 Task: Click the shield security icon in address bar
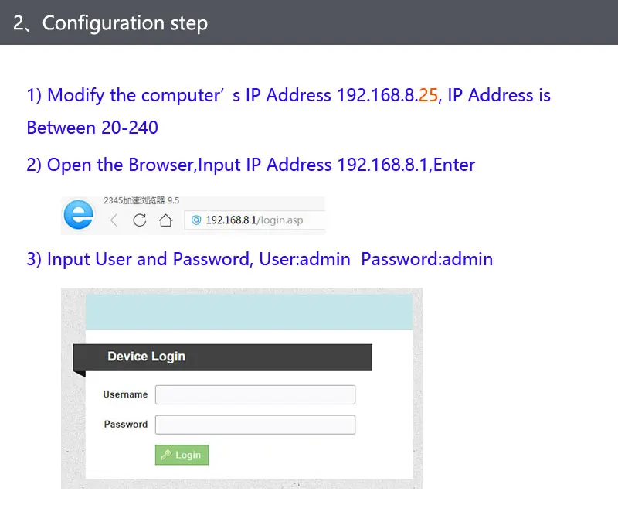click(196, 220)
